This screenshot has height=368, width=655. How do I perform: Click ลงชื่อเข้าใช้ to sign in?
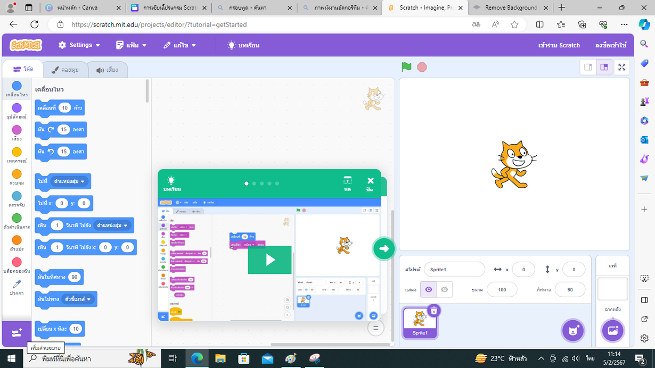click(x=611, y=45)
